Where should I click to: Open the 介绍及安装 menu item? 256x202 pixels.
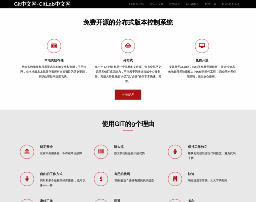pos(156,4)
